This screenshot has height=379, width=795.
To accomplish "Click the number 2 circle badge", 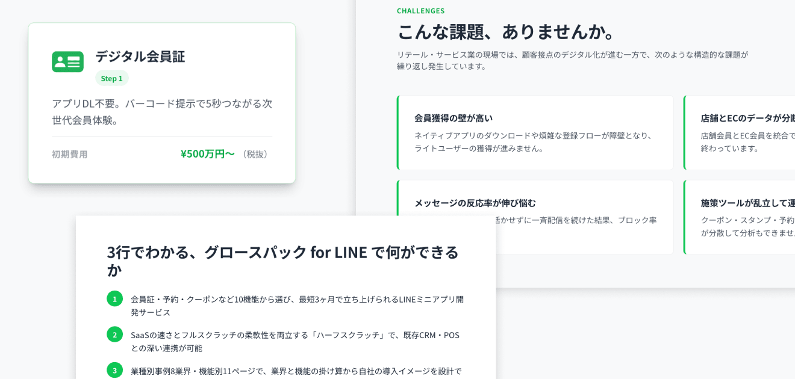I will click(x=115, y=334).
